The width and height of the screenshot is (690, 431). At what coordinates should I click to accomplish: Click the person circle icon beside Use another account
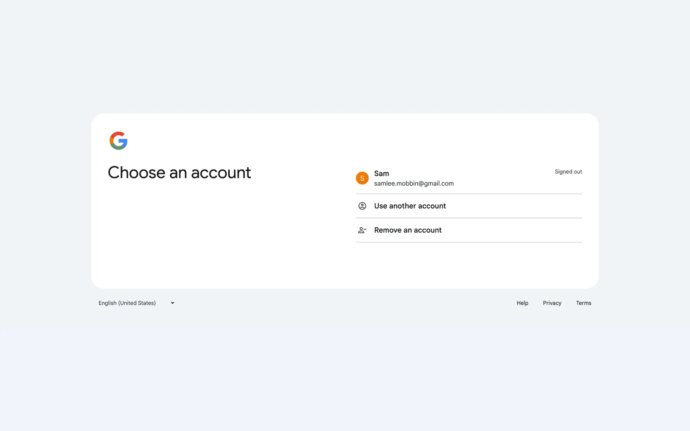(x=362, y=206)
